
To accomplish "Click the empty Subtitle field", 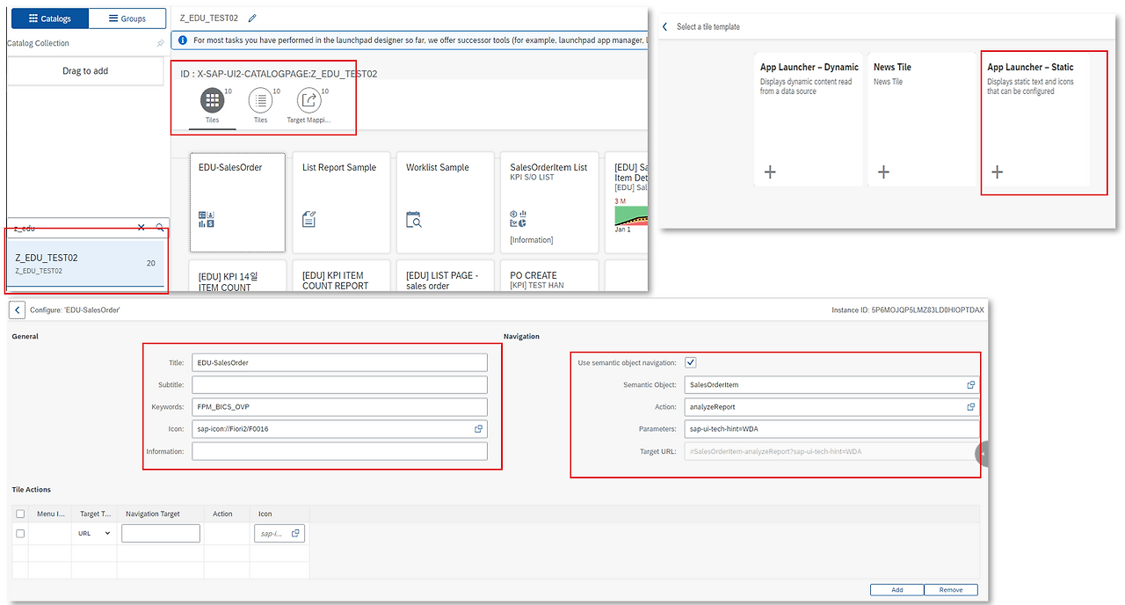I will click(x=339, y=384).
